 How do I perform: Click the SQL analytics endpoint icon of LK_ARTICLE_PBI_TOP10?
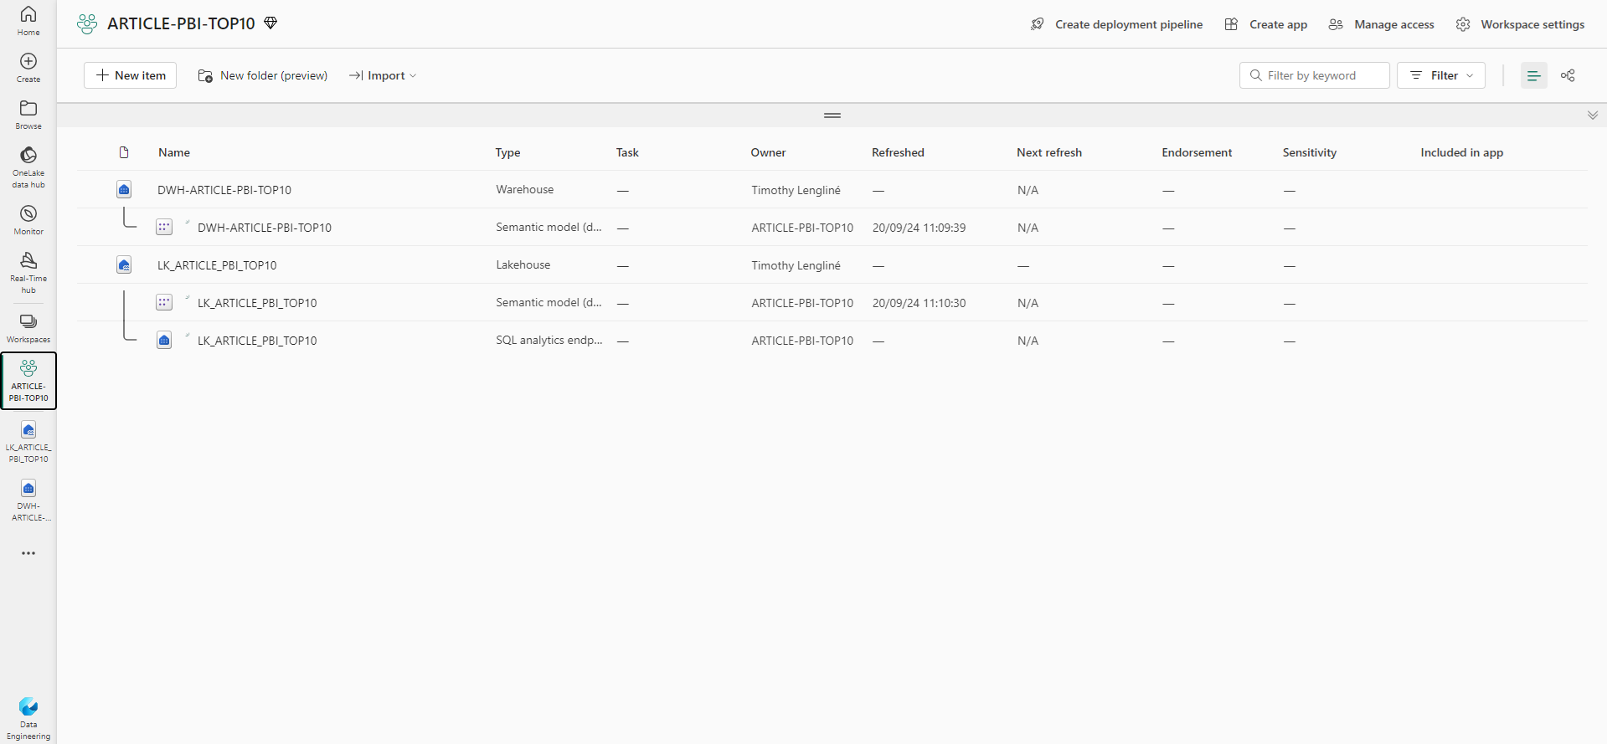[164, 340]
